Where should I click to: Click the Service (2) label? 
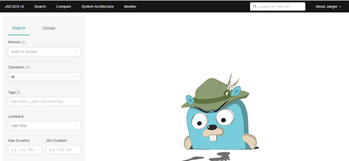pos(17,42)
